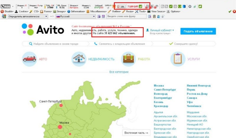Open the CSS menu

coord(34,11)
